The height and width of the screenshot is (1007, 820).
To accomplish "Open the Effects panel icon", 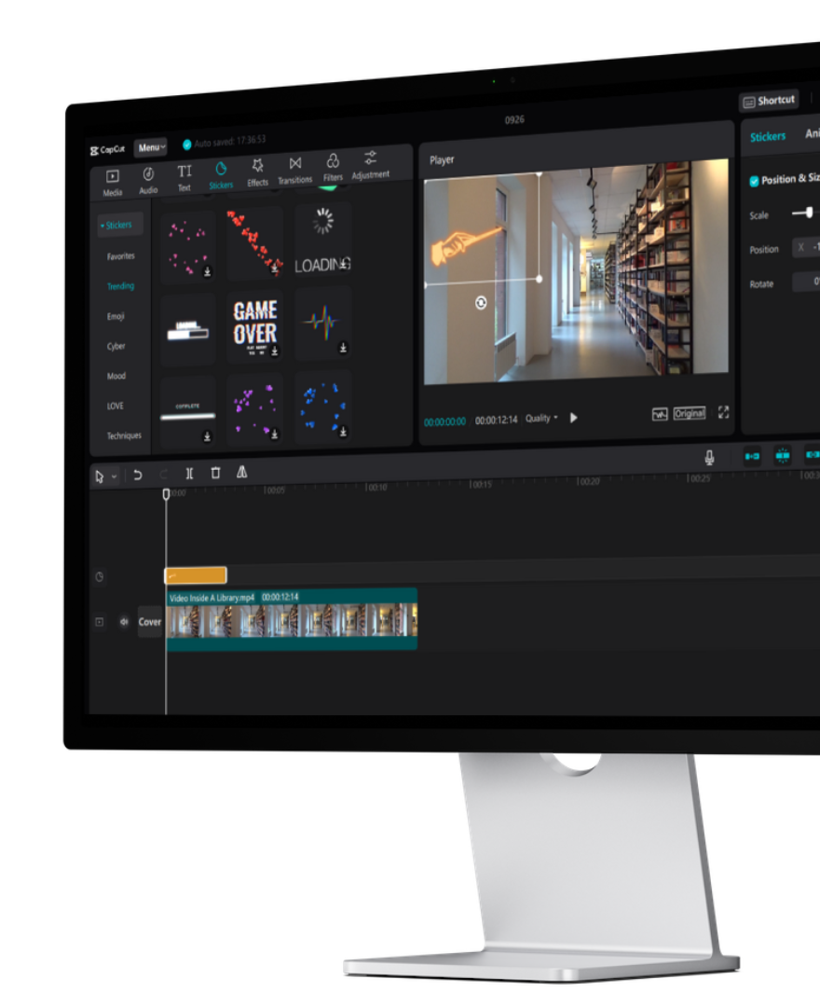I will [258, 166].
